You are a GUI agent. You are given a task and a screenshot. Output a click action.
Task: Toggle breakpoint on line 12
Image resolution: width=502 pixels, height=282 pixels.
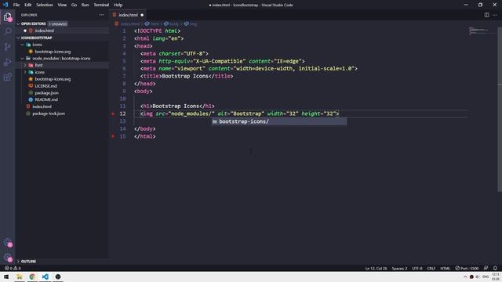(113, 114)
